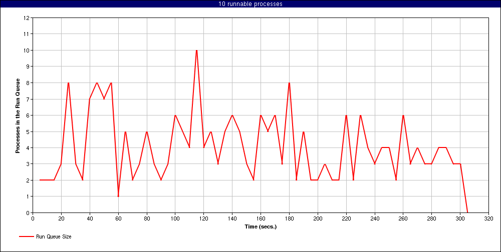Select the data peak at value 10
This screenshot has width=501, height=252.
(196, 50)
